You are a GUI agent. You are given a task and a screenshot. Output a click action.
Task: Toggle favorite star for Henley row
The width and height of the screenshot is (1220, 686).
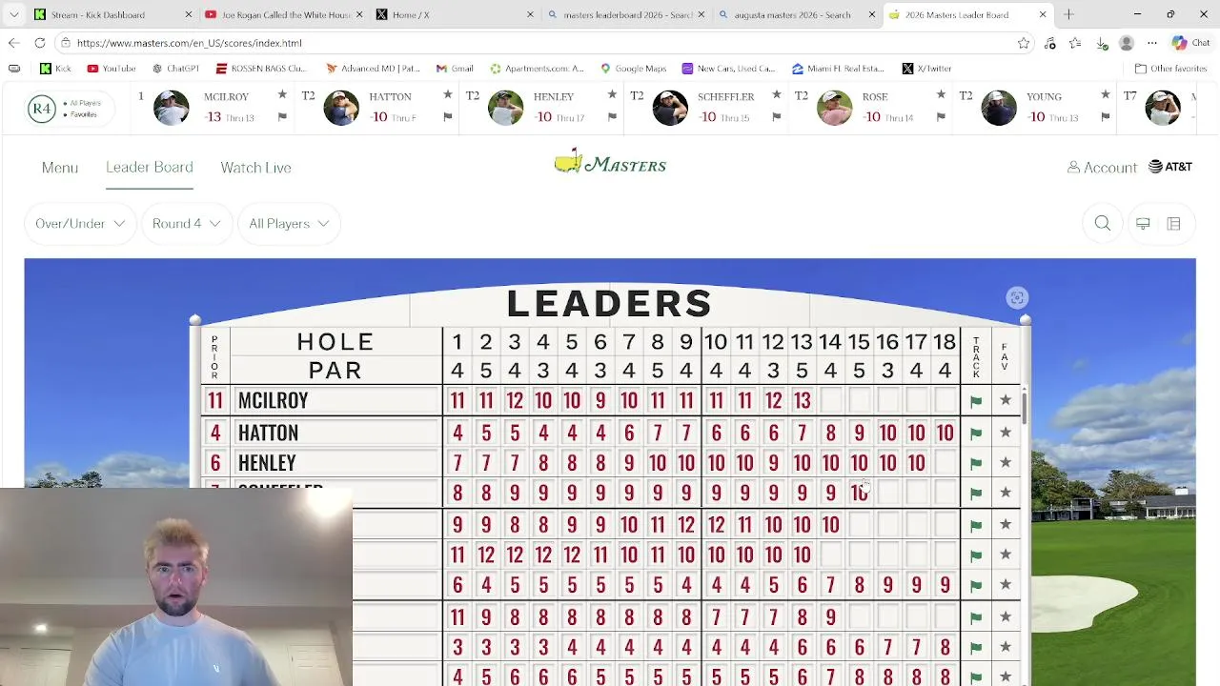(x=1006, y=462)
